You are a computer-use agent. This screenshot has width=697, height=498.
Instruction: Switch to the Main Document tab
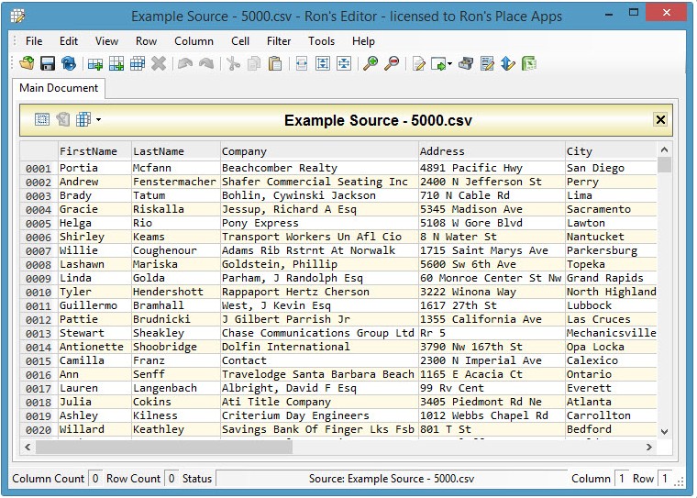click(x=59, y=89)
